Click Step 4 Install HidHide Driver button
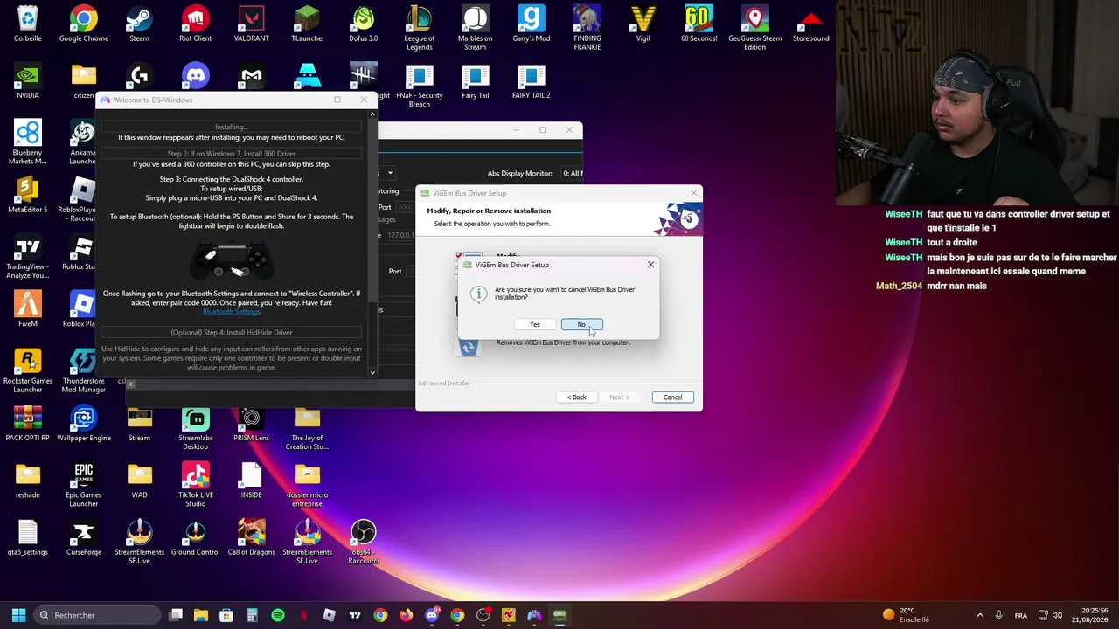This screenshot has height=629, width=1119. pyautogui.click(x=232, y=333)
